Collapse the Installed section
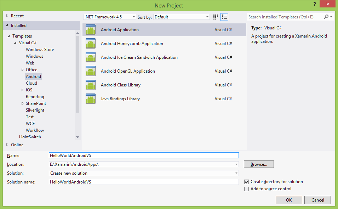Screen dimensions: 338x209 tap(7, 26)
